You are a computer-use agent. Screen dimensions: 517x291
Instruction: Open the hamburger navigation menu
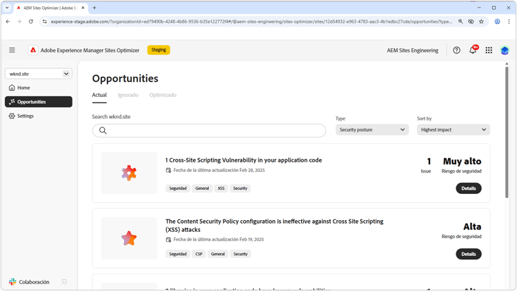pos(12,50)
